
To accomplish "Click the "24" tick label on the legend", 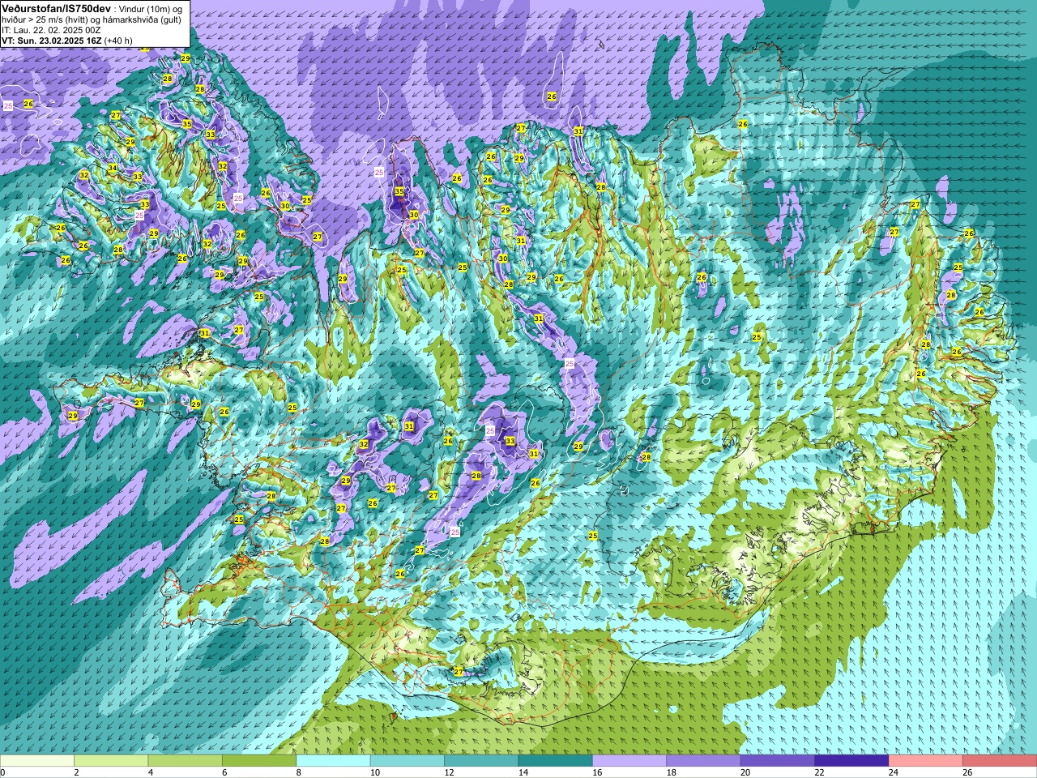I will tap(894, 772).
